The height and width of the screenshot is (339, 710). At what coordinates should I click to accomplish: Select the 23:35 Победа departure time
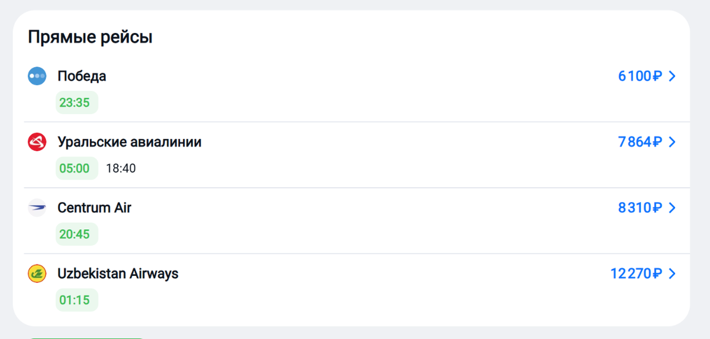pos(75,103)
